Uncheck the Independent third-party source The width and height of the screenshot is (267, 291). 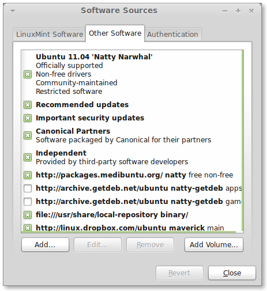pos(28,157)
